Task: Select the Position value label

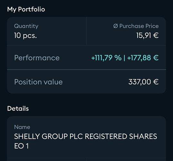Action: (39, 82)
